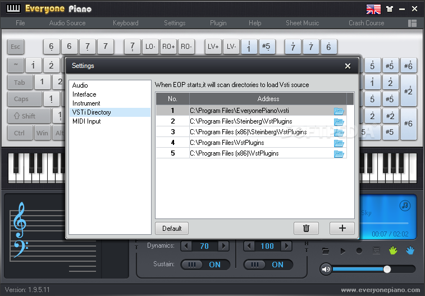
Task: Click the Version: 1.9.5.11 status text
Action: click(x=28, y=290)
